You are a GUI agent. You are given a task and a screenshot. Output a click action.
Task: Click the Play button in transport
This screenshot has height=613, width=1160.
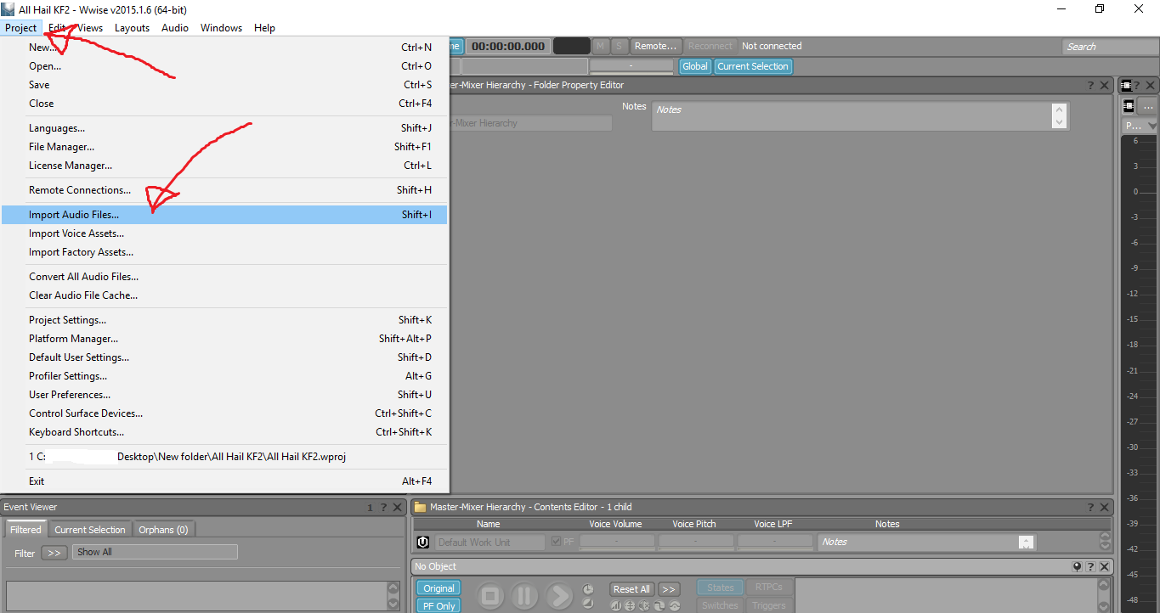(560, 596)
